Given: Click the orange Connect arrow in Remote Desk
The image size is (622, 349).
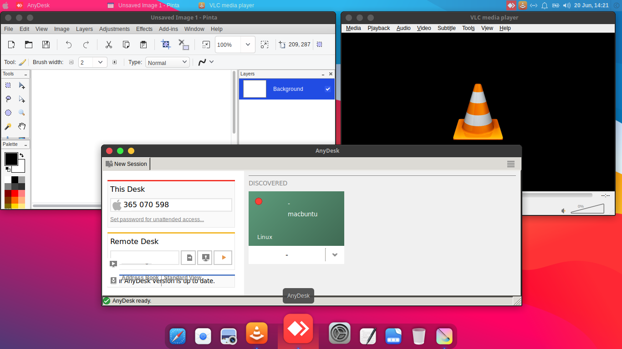Looking at the screenshot, I should pyautogui.click(x=223, y=258).
